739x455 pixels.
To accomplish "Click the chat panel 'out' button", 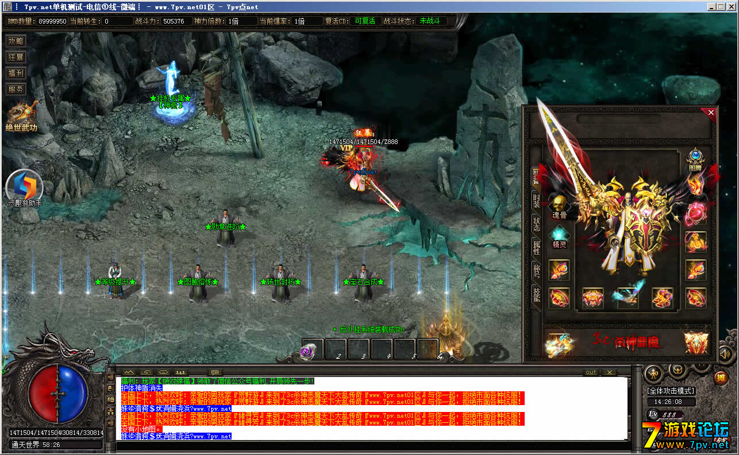I will (591, 372).
